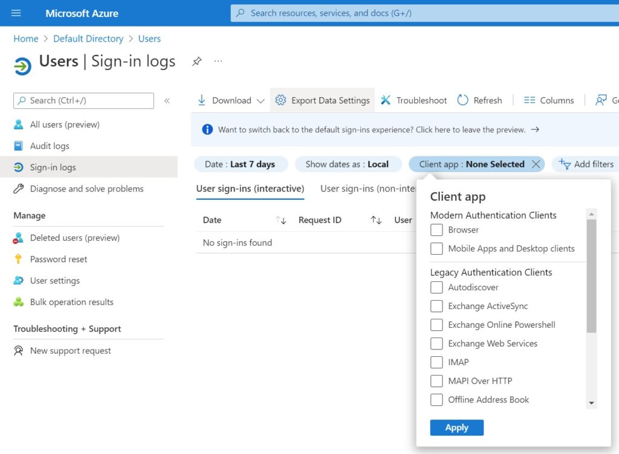
Task: Click the Apply button
Action: point(457,427)
